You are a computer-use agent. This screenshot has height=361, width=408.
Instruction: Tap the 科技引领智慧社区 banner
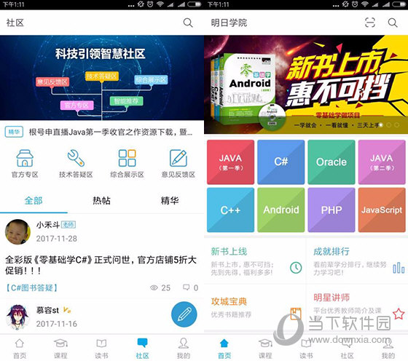102,77
